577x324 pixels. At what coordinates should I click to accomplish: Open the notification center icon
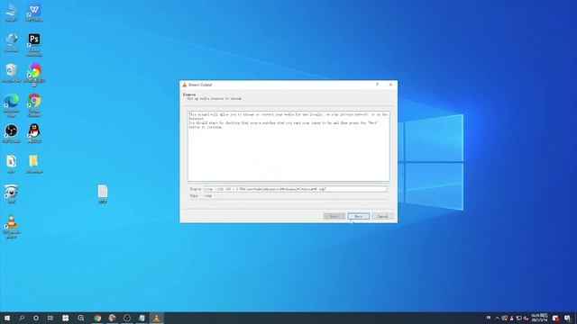click(x=567, y=318)
